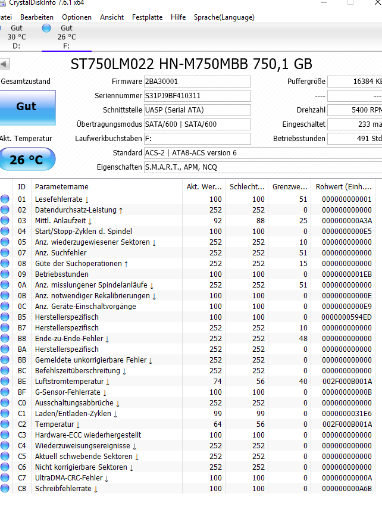Click status orb beside Ausschaltungsabbrüche

[5, 402]
